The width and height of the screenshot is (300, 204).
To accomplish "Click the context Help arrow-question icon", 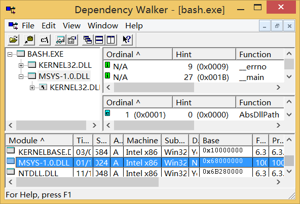I will coord(127,40).
